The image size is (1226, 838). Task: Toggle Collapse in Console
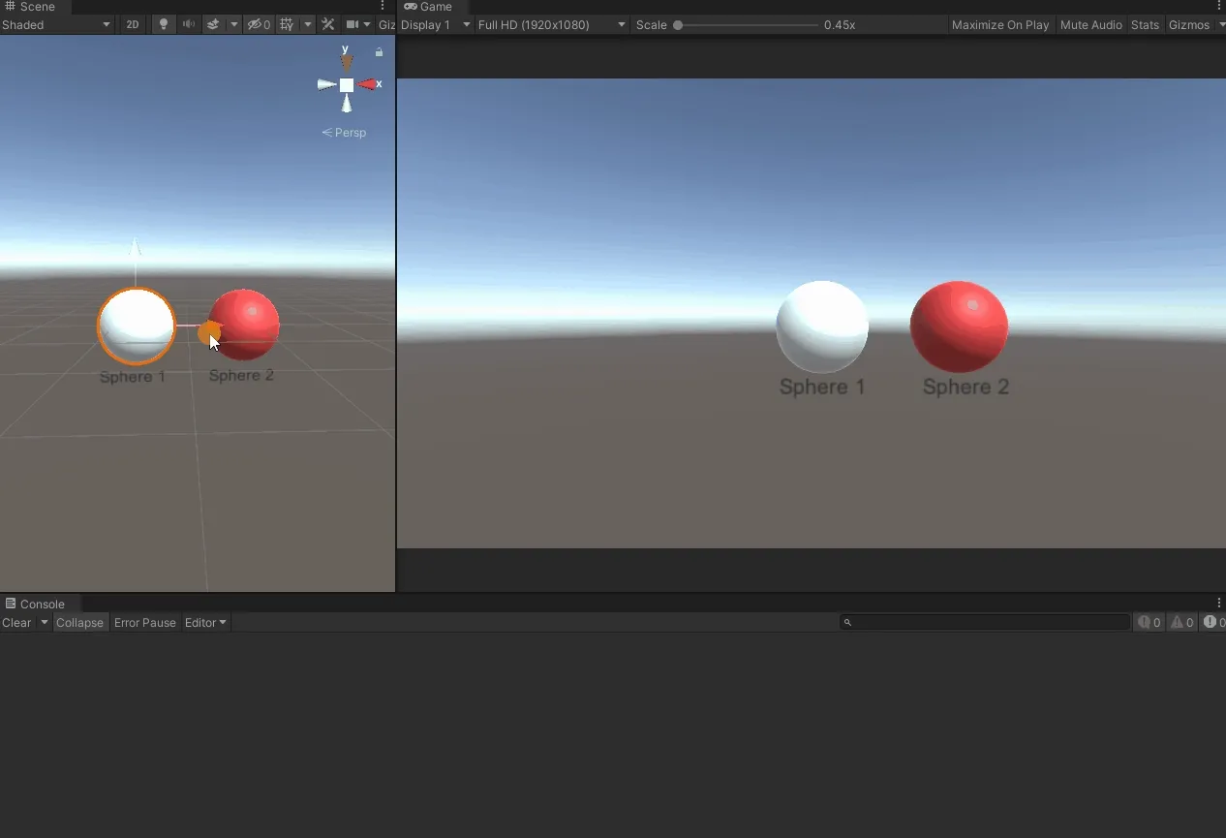79,623
